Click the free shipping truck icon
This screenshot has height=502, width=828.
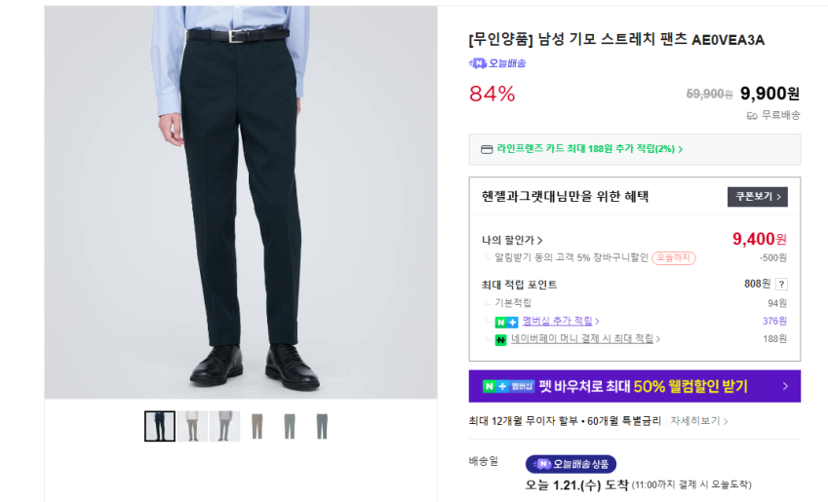pyautogui.click(x=752, y=116)
